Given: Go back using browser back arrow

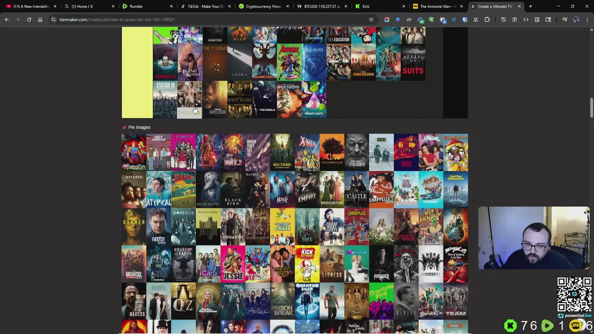Looking at the screenshot, I should tap(6, 19).
